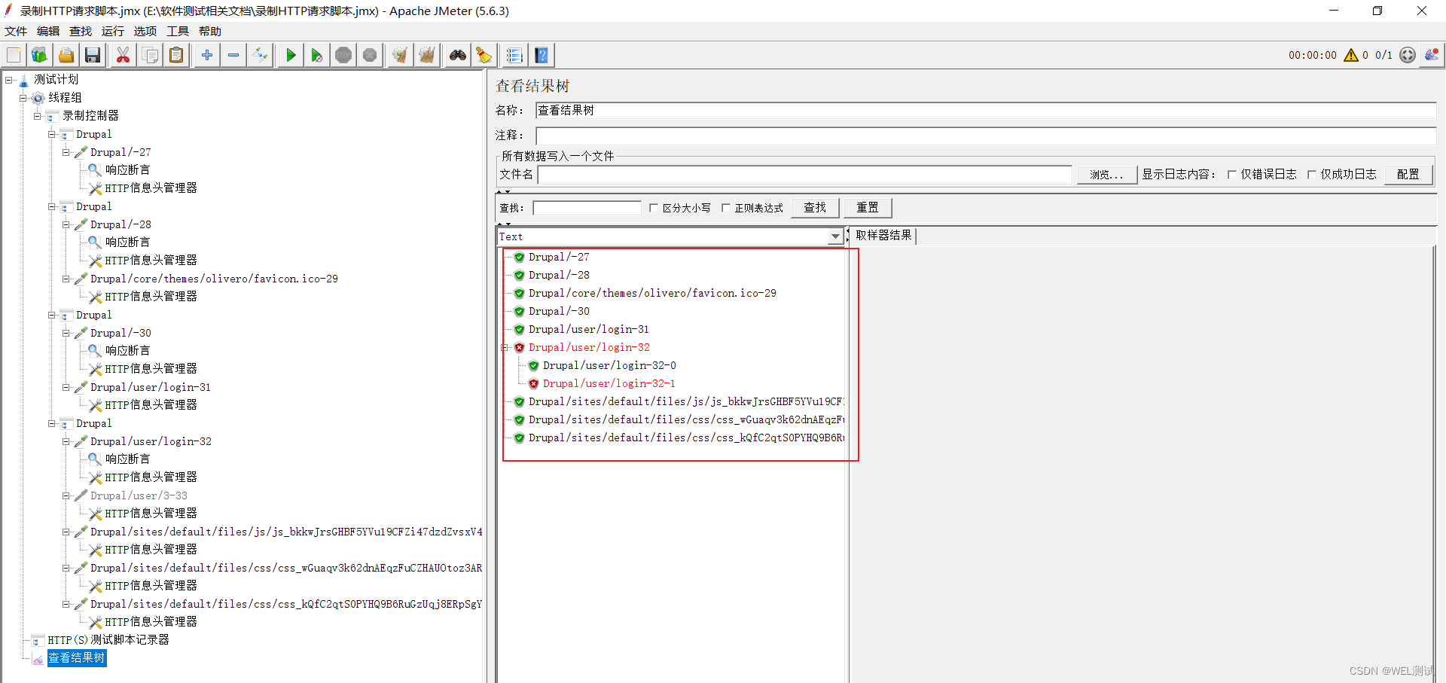
Task: Collapse Drupal/user/login-32 result node
Action: [505, 348]
